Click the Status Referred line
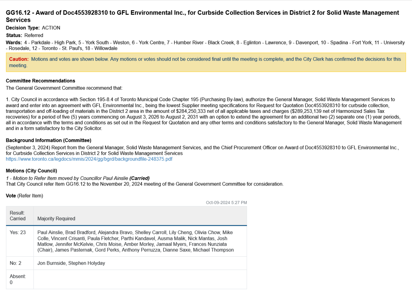Image resolution: width=412 pixels, height=300 pixels. pyautogui.click(x=24, y=35)
